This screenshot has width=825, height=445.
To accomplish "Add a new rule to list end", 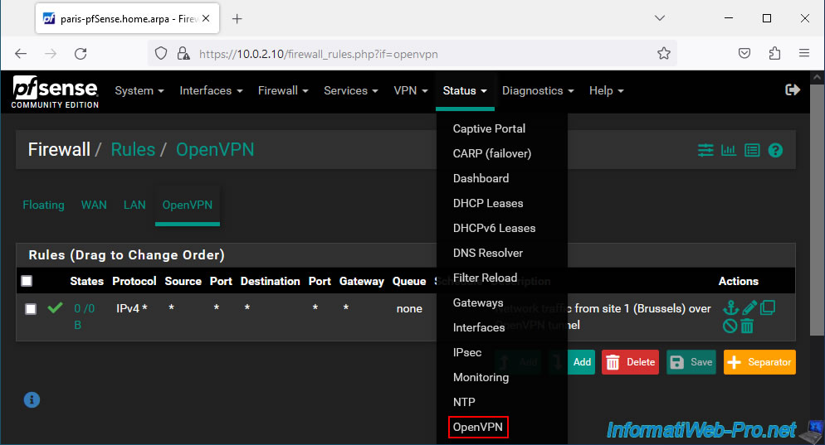I will 574,362.
